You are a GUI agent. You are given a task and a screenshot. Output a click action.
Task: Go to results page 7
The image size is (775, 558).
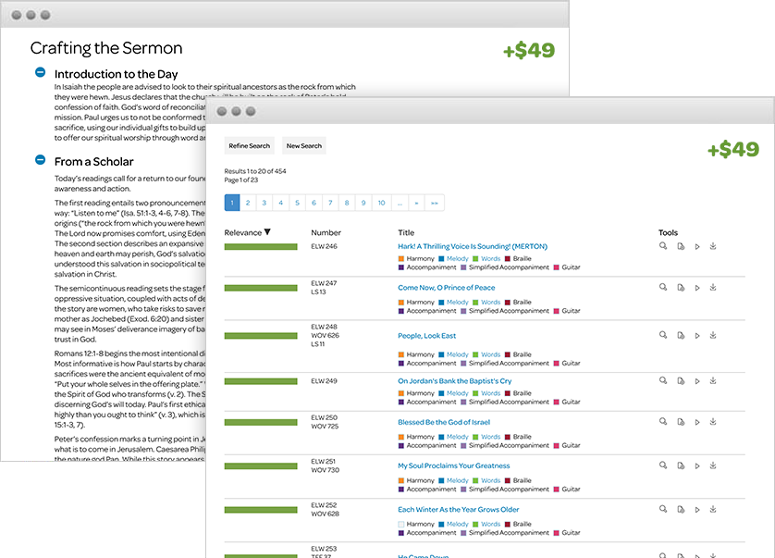[x=331, y=203]
